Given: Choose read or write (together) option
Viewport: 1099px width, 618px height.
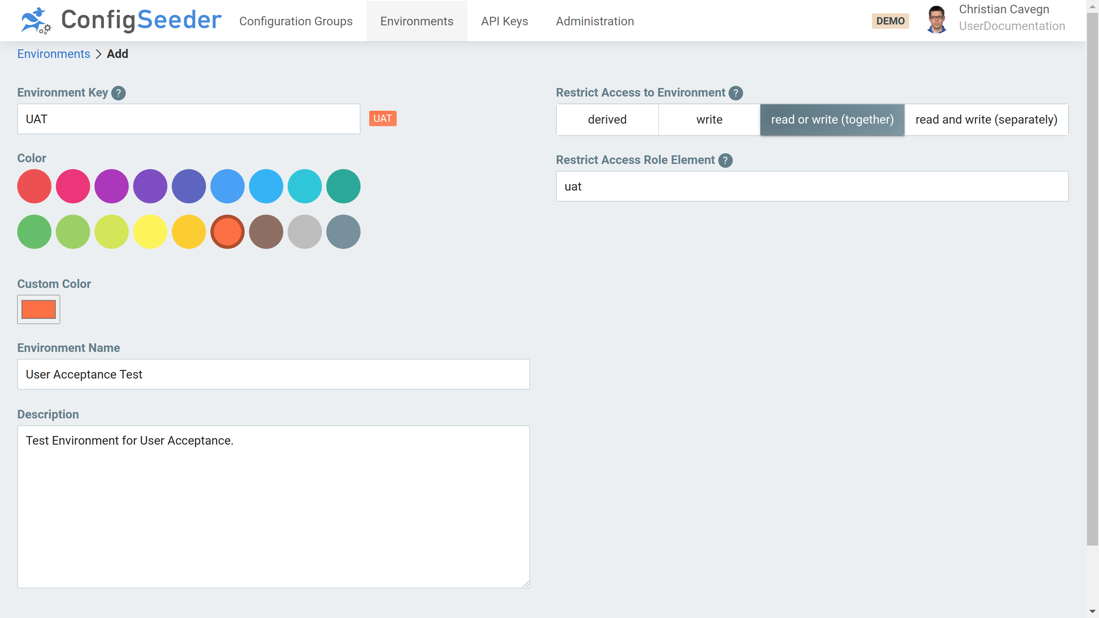Looking at the screenshot, I should tap(832, 120).
